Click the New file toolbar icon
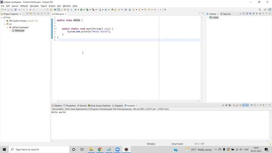Screen dimensions: 272x153 tap(2, 10)
